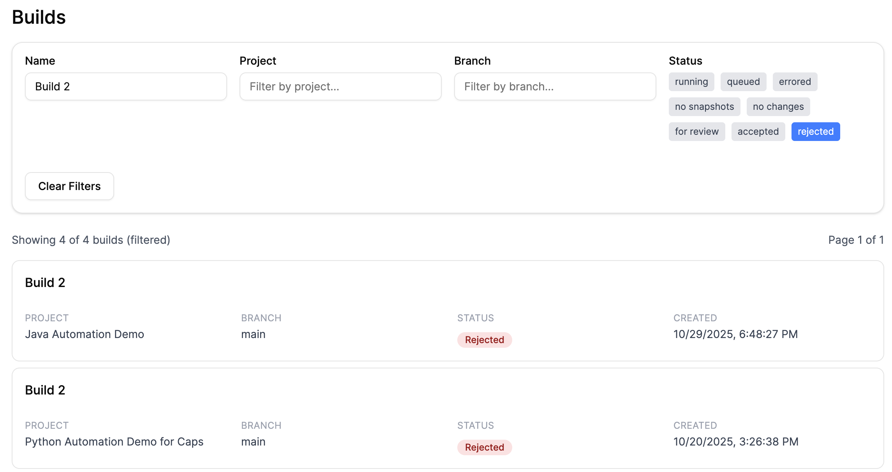The image size is (892, 472).
Task: Click Rejected badge on Java build
Action: [x=484, y=340]
